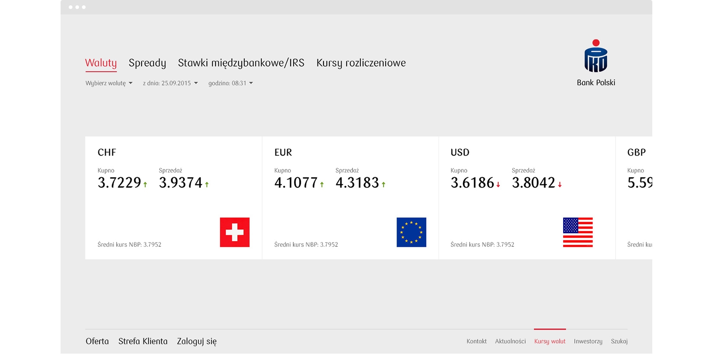Image resolution: width=712 pixels, height=354 pixels.
Task: Click green up arrow next to 4.1077
Action: tap(322, 185)
